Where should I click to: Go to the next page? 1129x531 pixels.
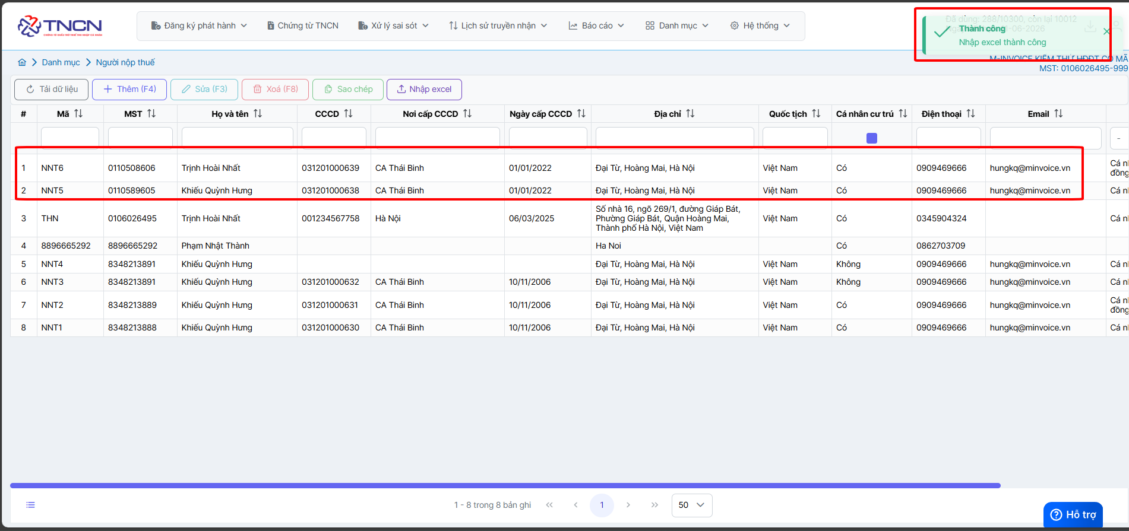(x=628, y=505)
